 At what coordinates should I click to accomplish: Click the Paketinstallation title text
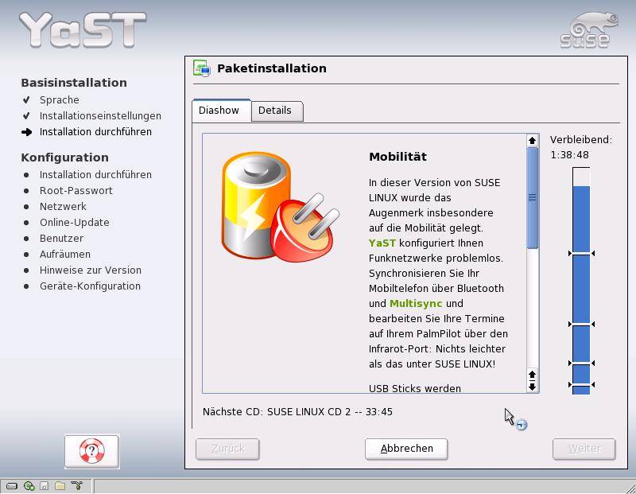271,68
